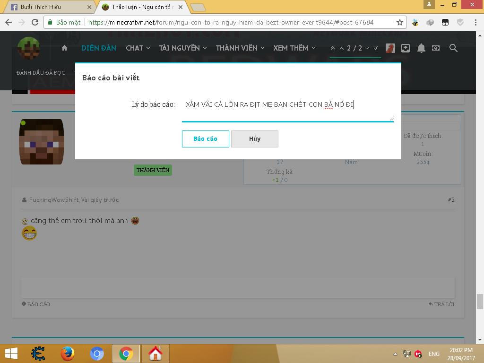
Task: Open FuckingWowShift user profile link
Action: click(54, 200)
